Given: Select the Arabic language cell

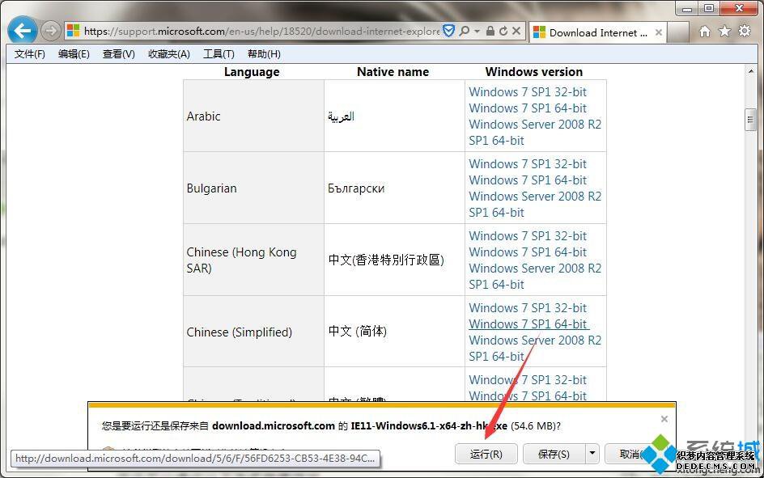Looking at the screenshot, I should 253,116.
